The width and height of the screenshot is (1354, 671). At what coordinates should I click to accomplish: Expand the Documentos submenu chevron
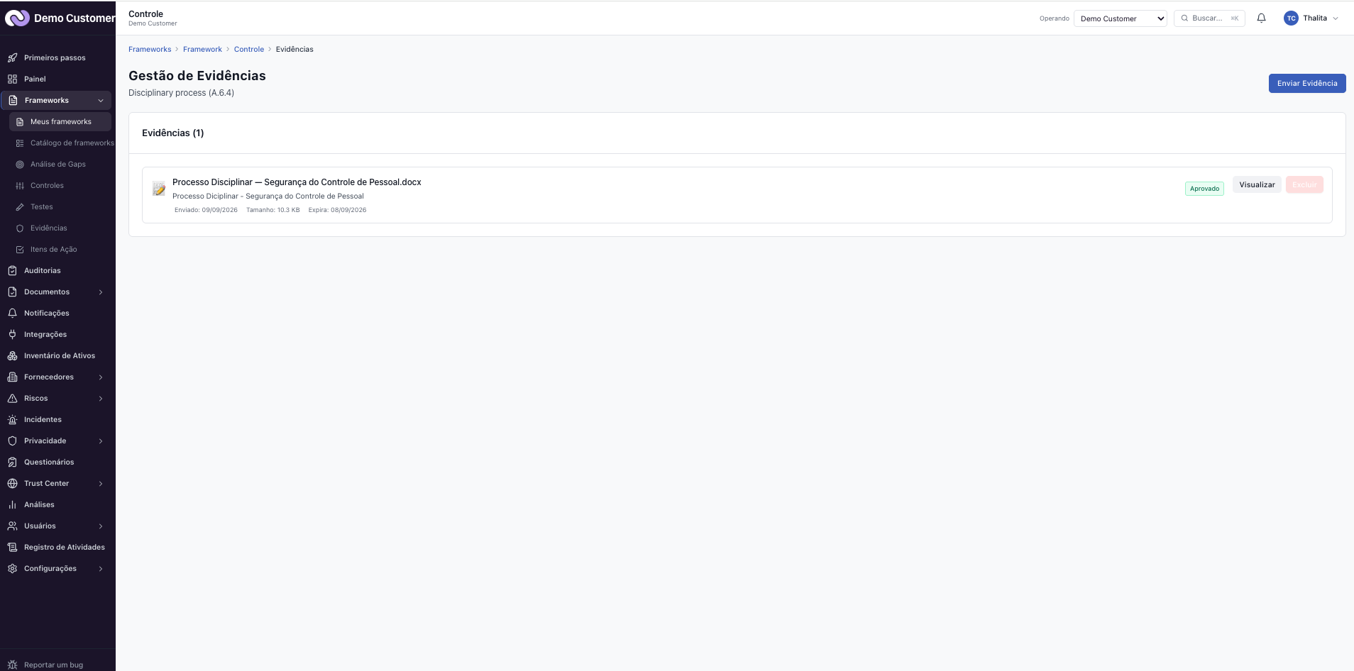(x=101, y=292)
